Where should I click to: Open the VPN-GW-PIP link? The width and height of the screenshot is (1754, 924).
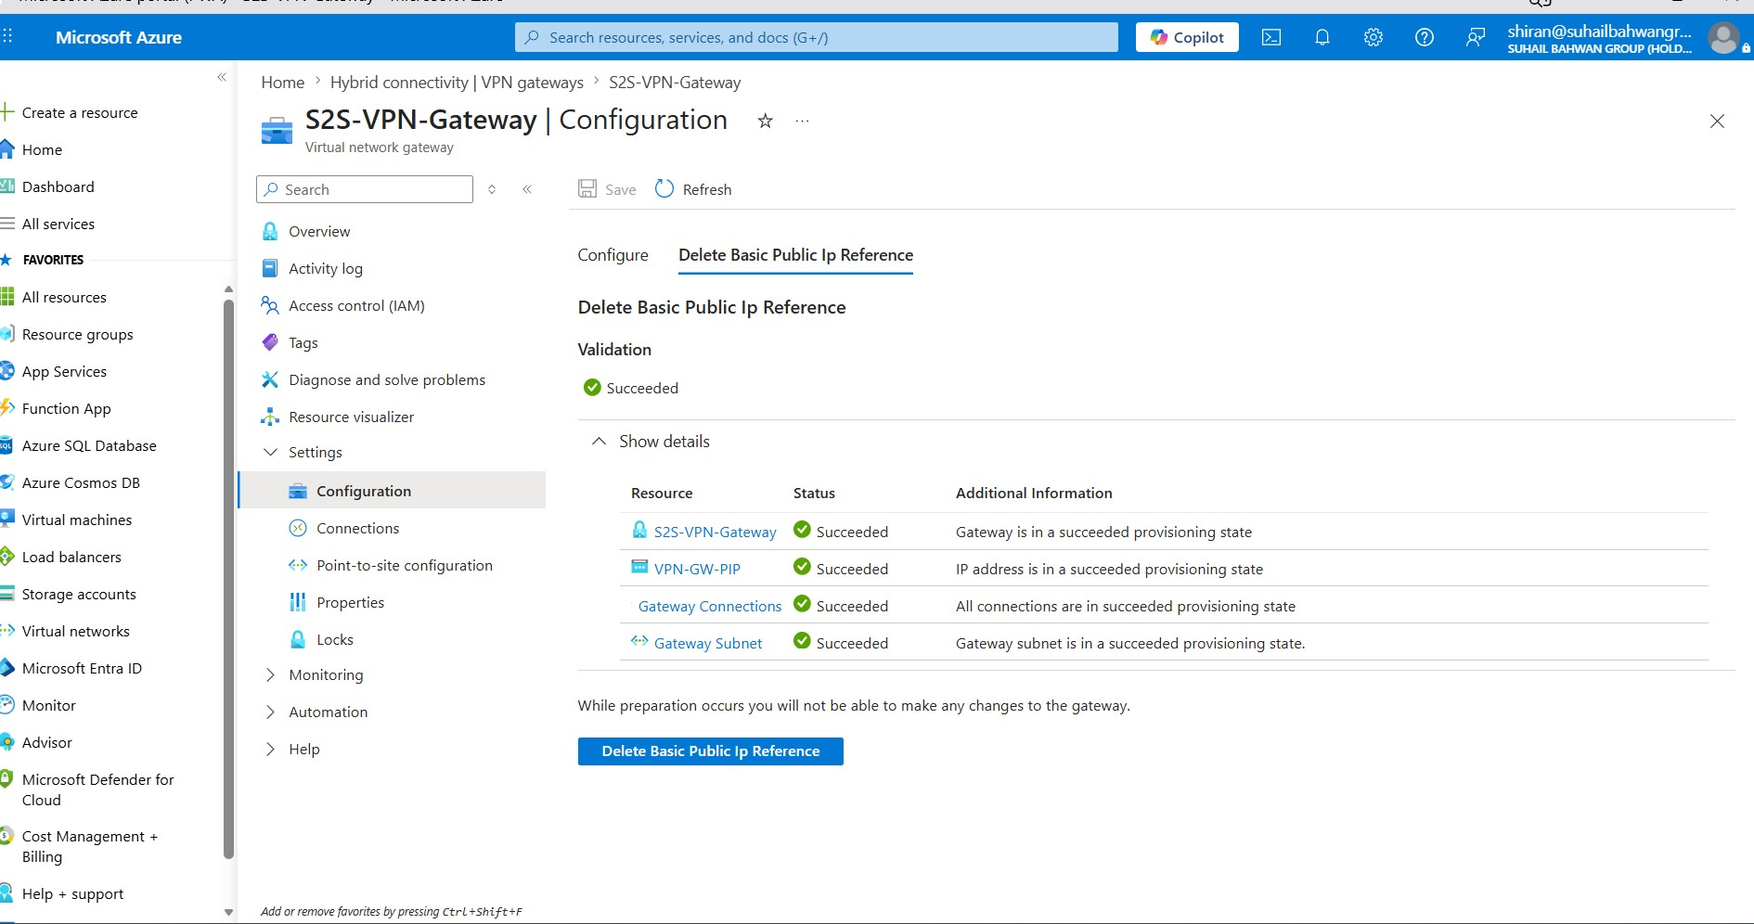tap(697, 569)
